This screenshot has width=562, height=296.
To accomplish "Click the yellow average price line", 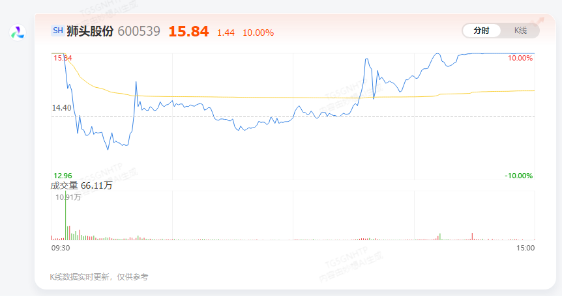I will tap(261, 98).
